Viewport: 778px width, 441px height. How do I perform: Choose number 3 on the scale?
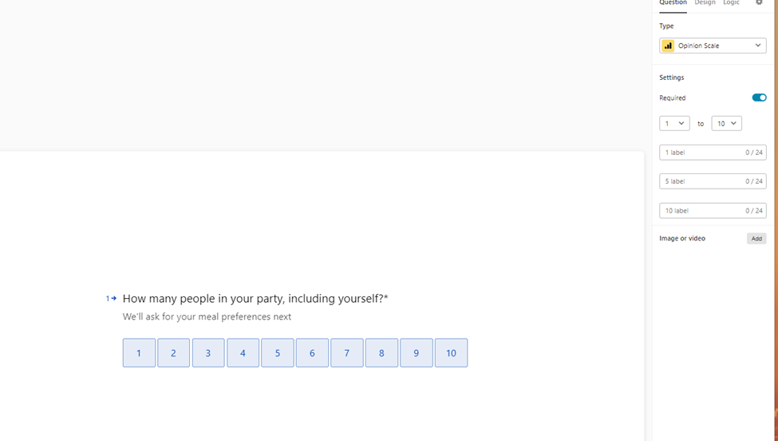click(208, 353)
